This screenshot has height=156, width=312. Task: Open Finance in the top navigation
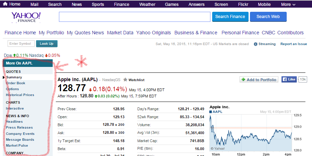[x=122, y=5]
